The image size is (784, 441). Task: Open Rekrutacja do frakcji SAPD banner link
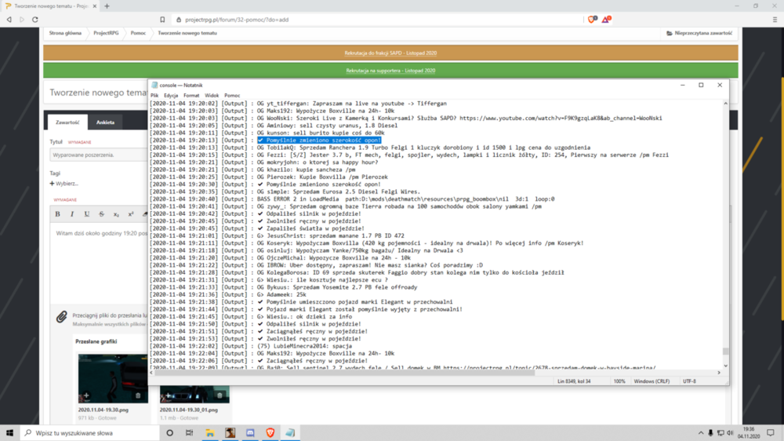[x=390, y=53]
